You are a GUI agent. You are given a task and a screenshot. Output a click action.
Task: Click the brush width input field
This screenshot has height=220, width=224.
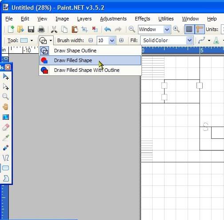tap(103, 40)
